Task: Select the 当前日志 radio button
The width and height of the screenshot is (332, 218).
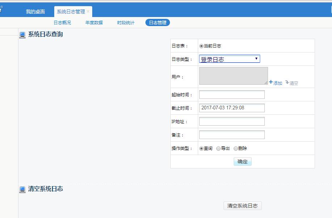Action: [x=201, y=46]
